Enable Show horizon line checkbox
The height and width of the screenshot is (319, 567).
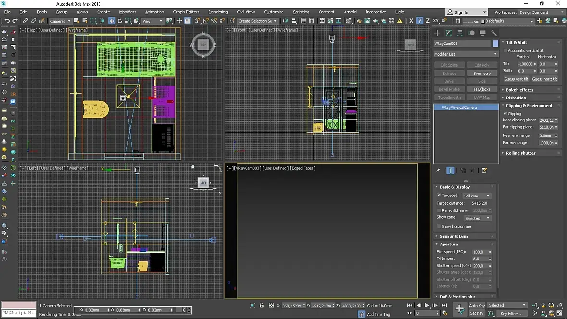[439, 226]
